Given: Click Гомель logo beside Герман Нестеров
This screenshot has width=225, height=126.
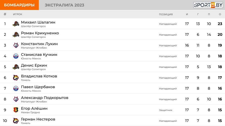Looking at the screenshot, I should (x=16, y=121).
